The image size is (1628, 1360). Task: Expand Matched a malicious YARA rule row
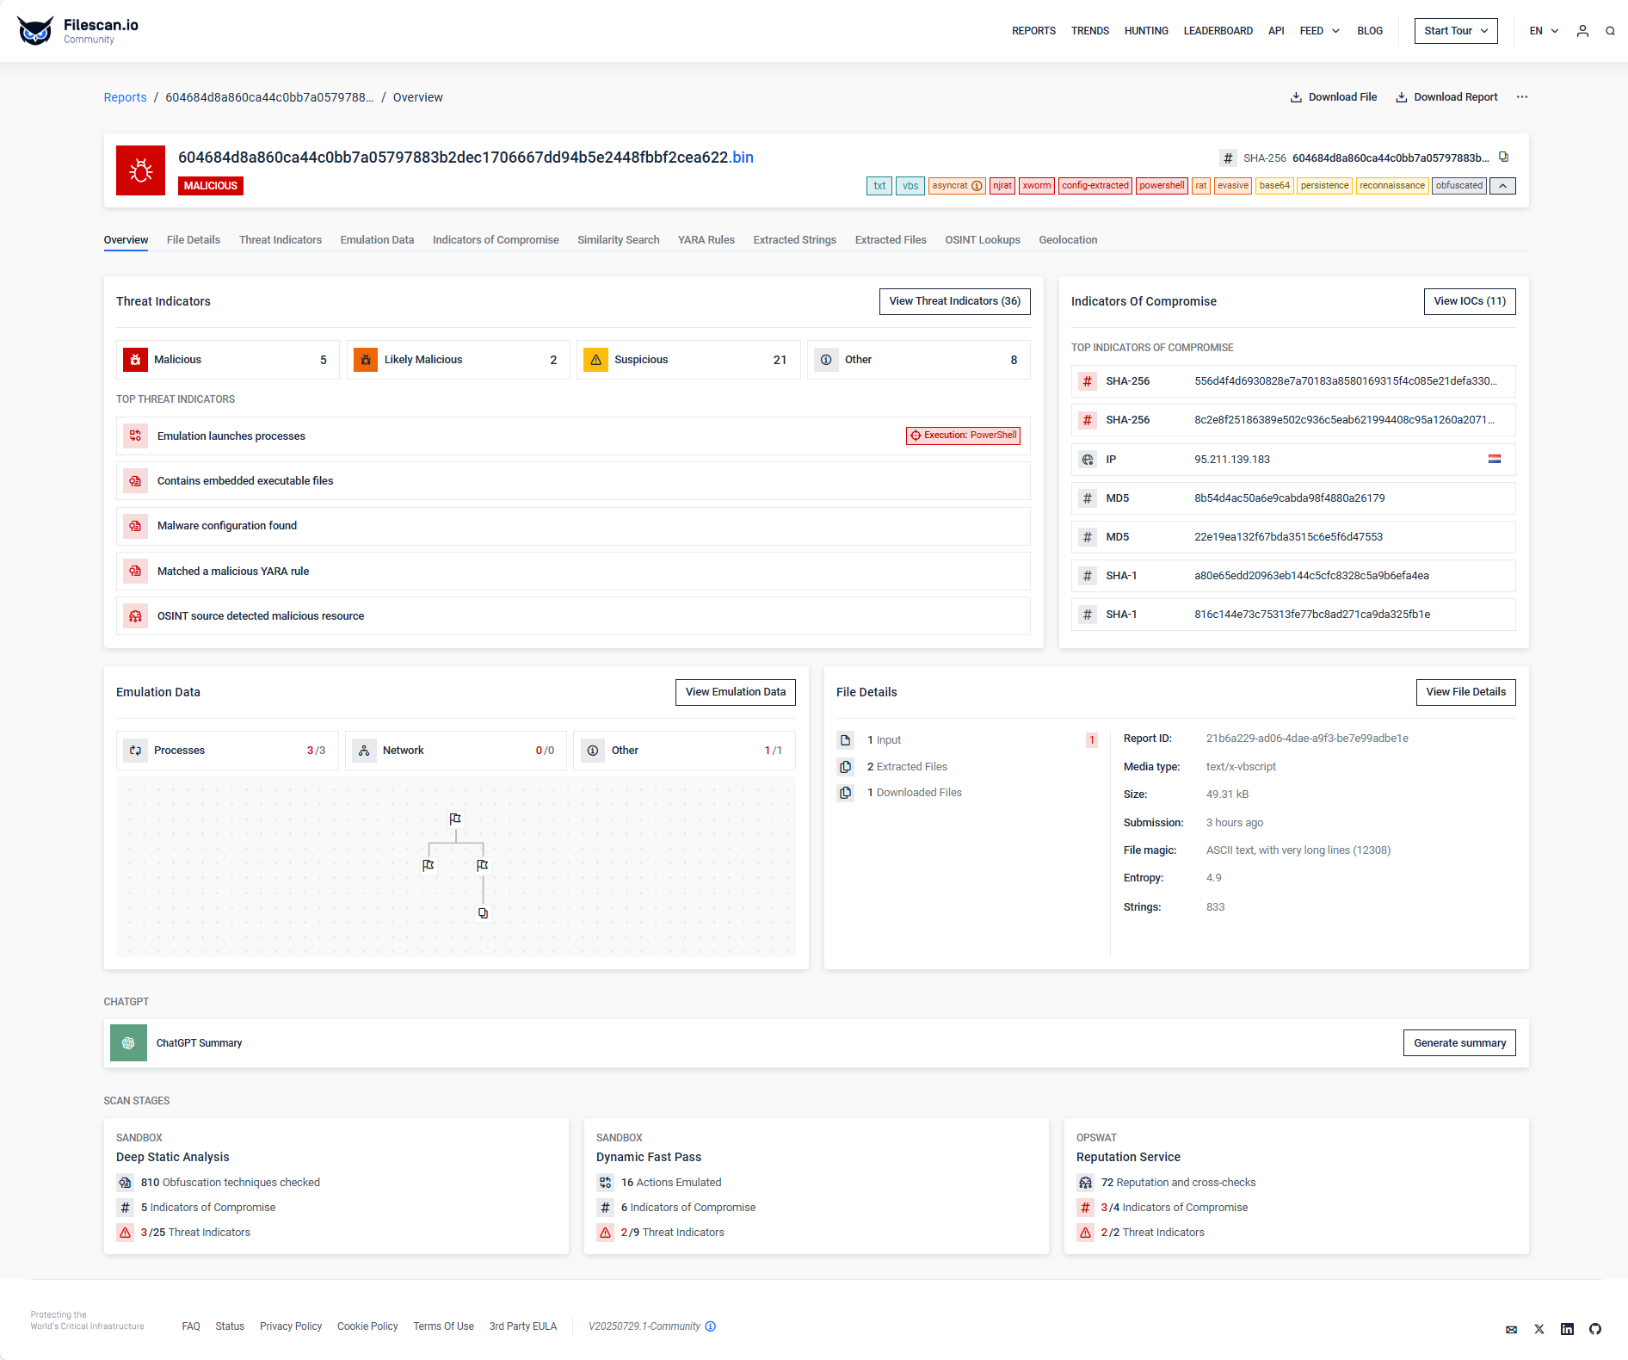point(573,572)
